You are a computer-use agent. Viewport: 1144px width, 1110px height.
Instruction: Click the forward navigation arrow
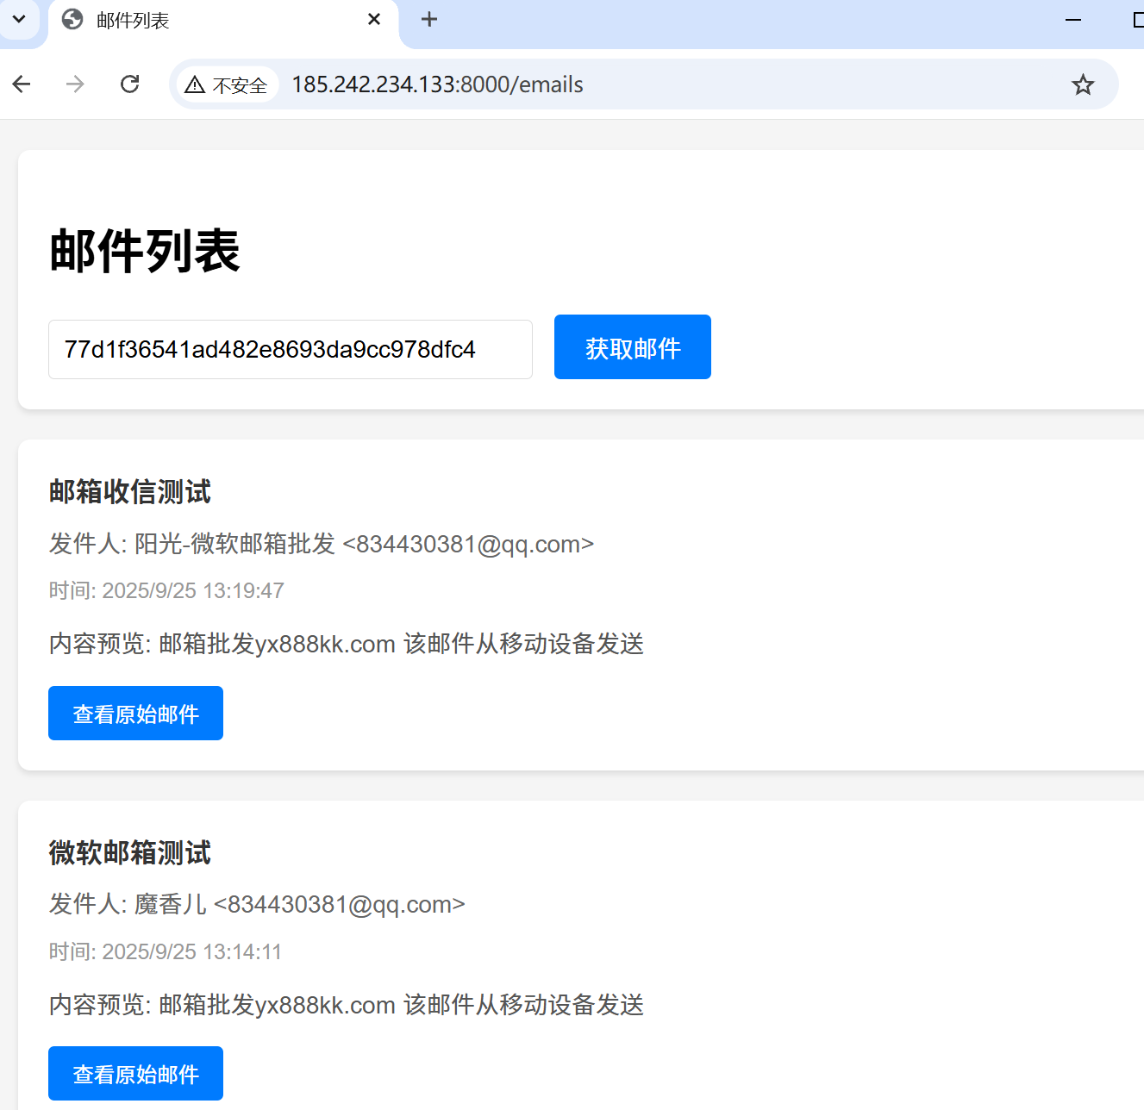coord(75,84)
